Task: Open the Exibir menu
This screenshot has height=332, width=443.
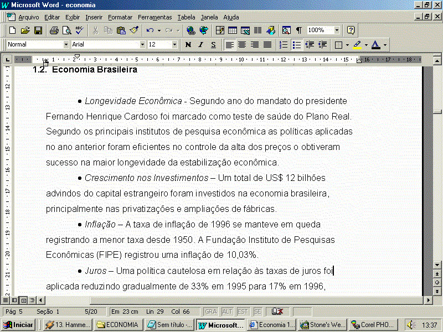Action: (73, 17)
